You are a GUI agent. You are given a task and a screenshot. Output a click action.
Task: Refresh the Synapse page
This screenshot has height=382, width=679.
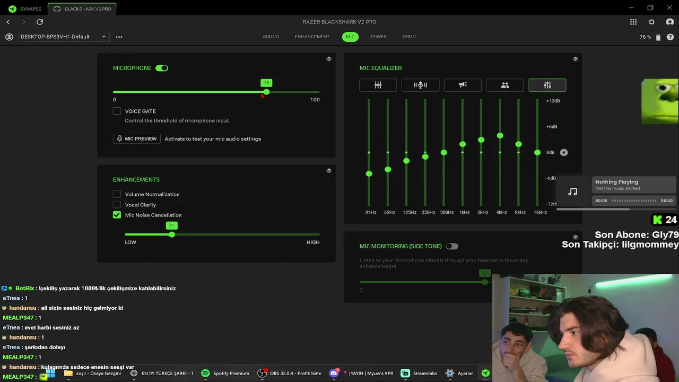[x=40, y=22]
